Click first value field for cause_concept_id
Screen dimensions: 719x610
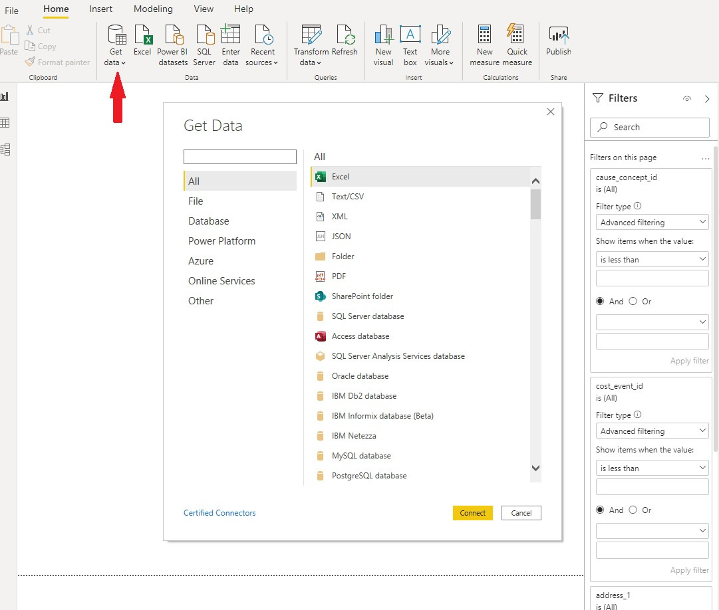tap(652, 278)
